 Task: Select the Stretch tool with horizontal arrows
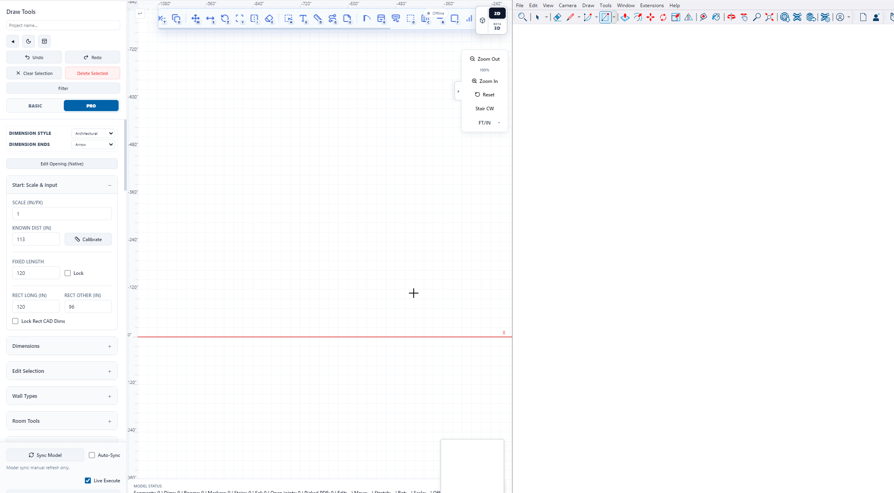(210, 19)
